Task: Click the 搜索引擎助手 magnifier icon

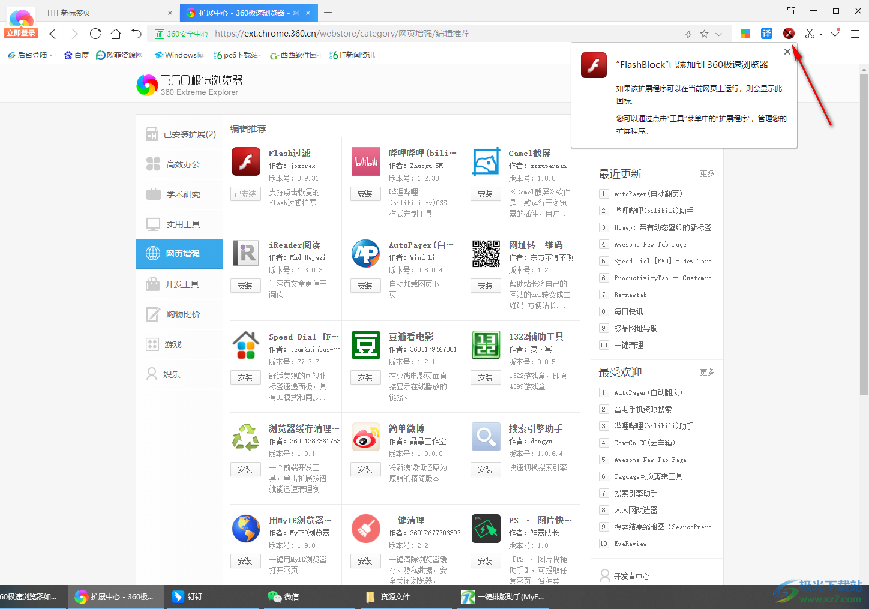Action: pos(486,437)
